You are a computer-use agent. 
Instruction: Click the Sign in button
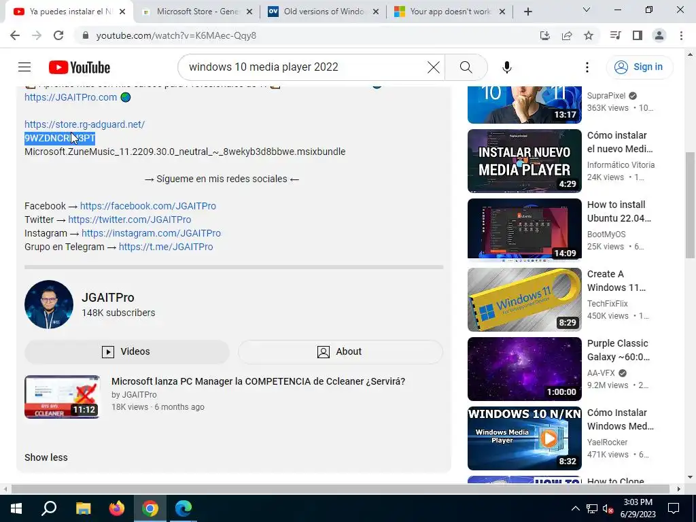(640, 67)
